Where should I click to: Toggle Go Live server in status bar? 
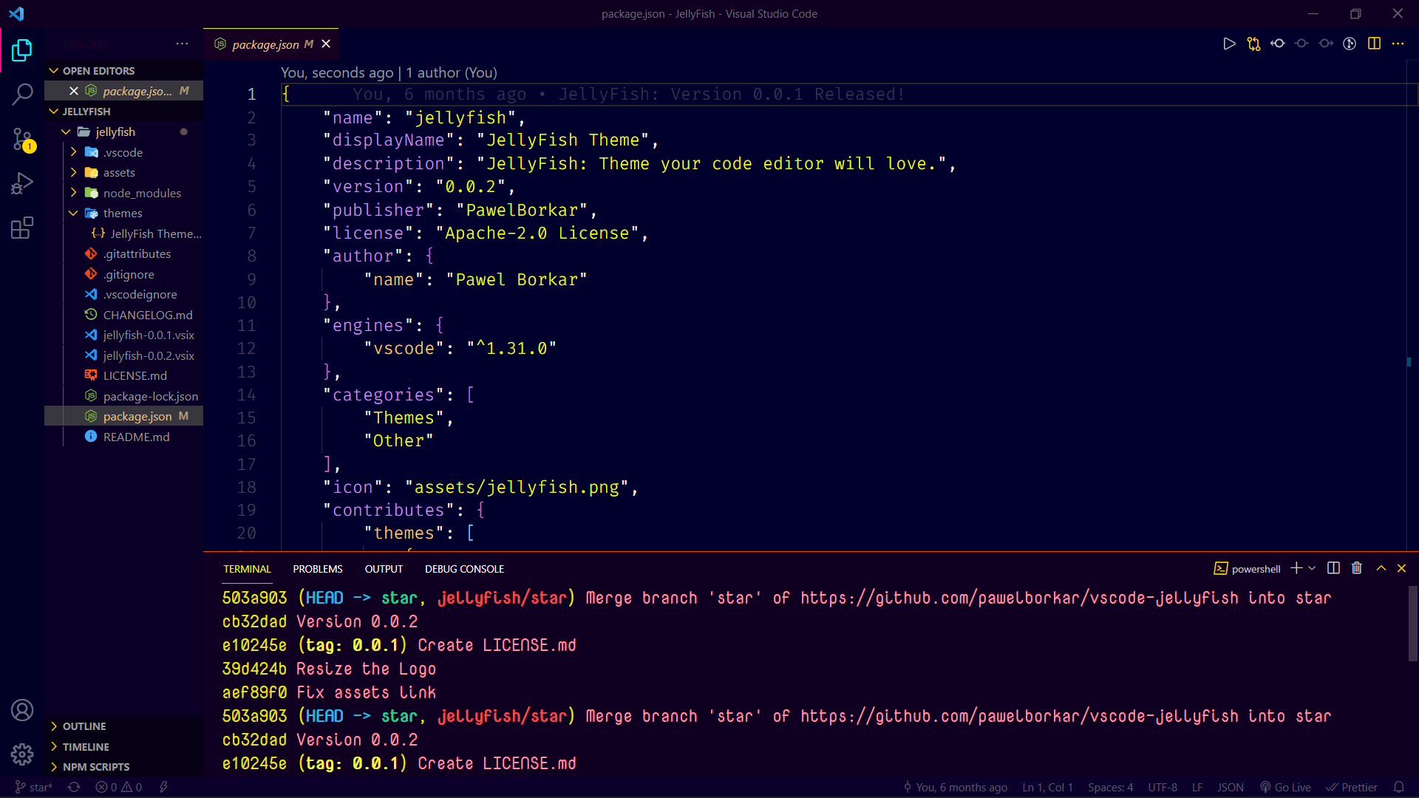point(1286,788)
